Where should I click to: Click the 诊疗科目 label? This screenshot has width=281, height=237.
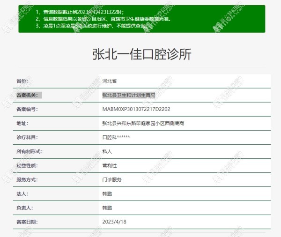pos(27,137)
